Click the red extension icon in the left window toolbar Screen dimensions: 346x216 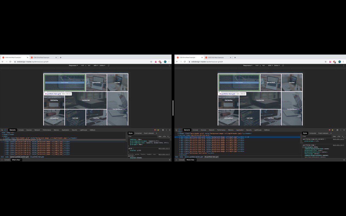click(x=160, y=62)
